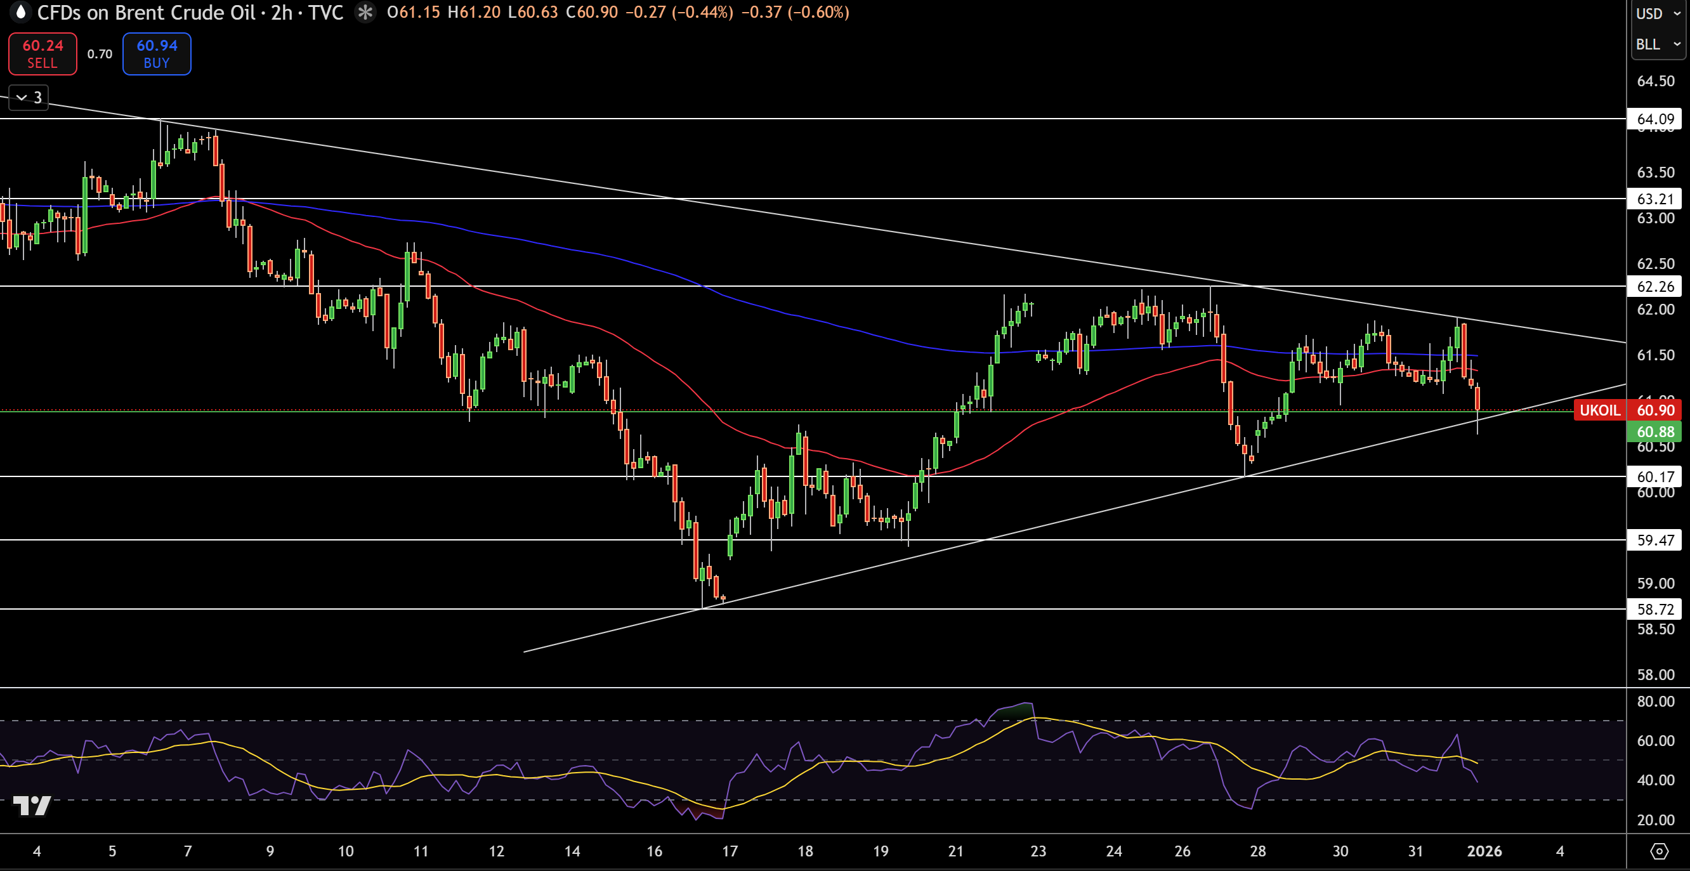The image size is (1690, 871).
Task: Click the 0.70 spread value
Action: (x=100, y=54)
